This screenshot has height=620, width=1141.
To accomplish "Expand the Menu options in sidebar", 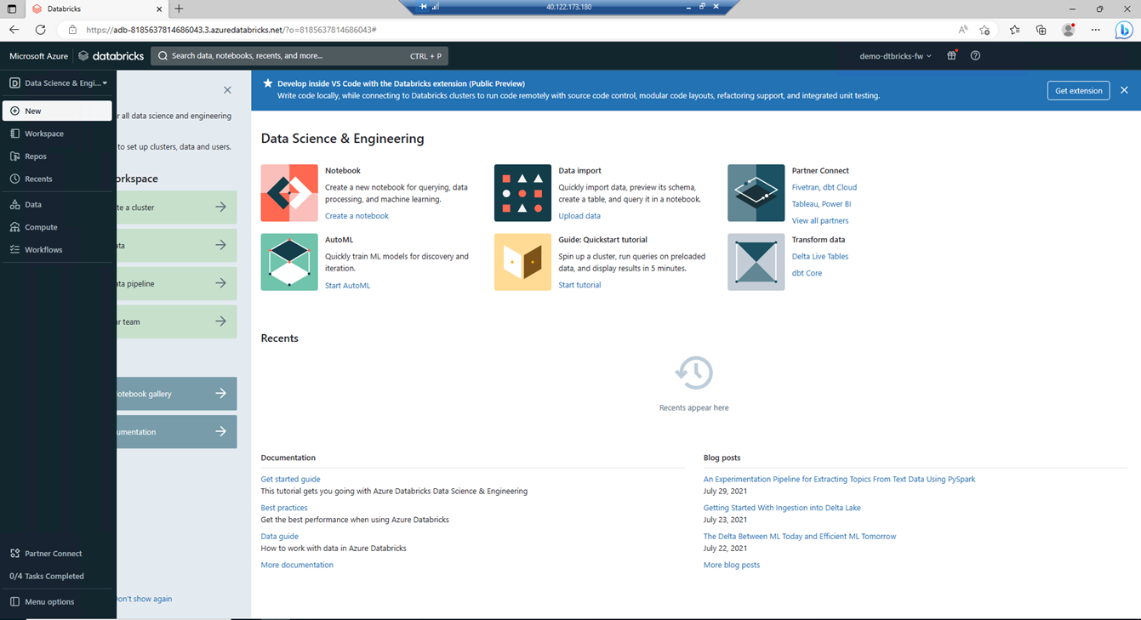I will point(48,601).
